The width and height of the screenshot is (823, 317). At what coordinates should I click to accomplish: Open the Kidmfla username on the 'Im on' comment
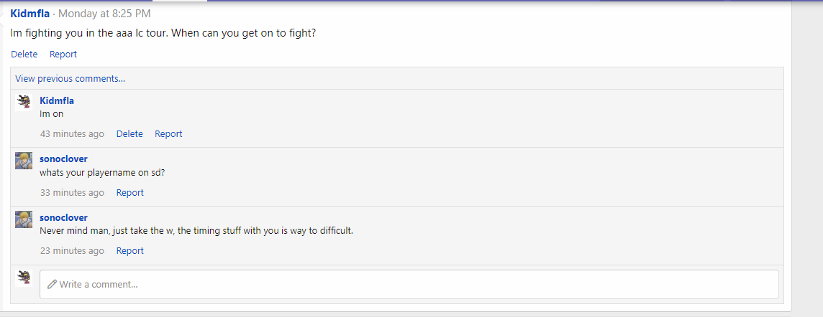pos(57,100)
